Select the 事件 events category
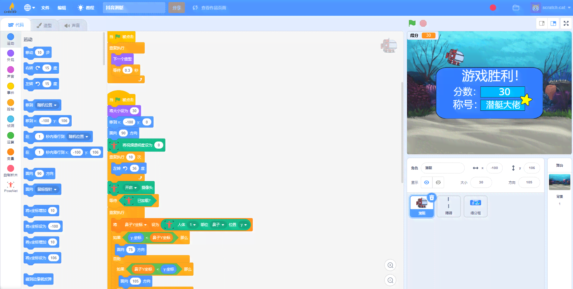Image resolution: width=573 pixels, height=289 pixels. [11, 88]
